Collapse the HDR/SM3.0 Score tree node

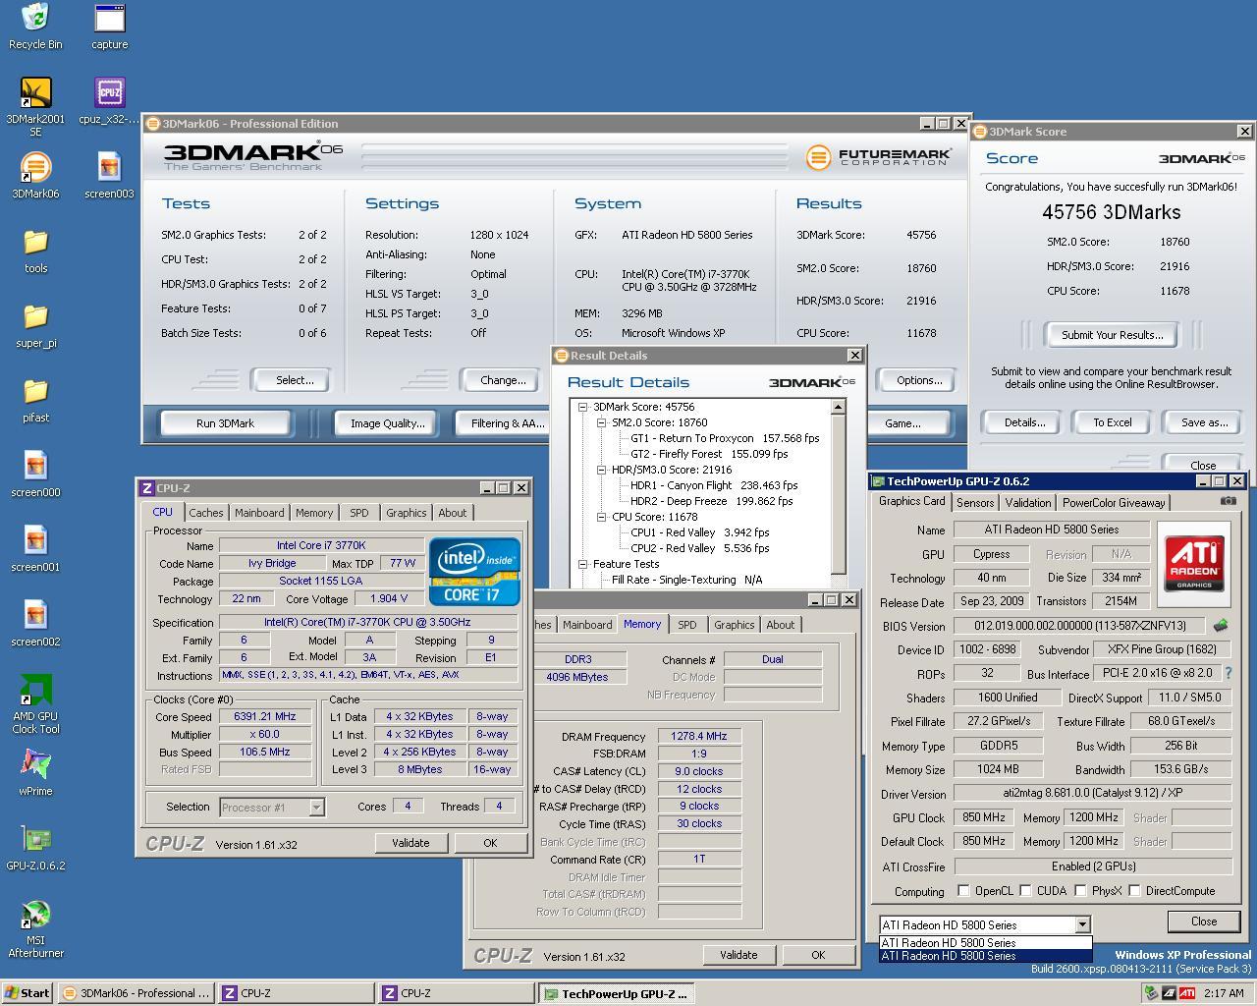point(601,470)
